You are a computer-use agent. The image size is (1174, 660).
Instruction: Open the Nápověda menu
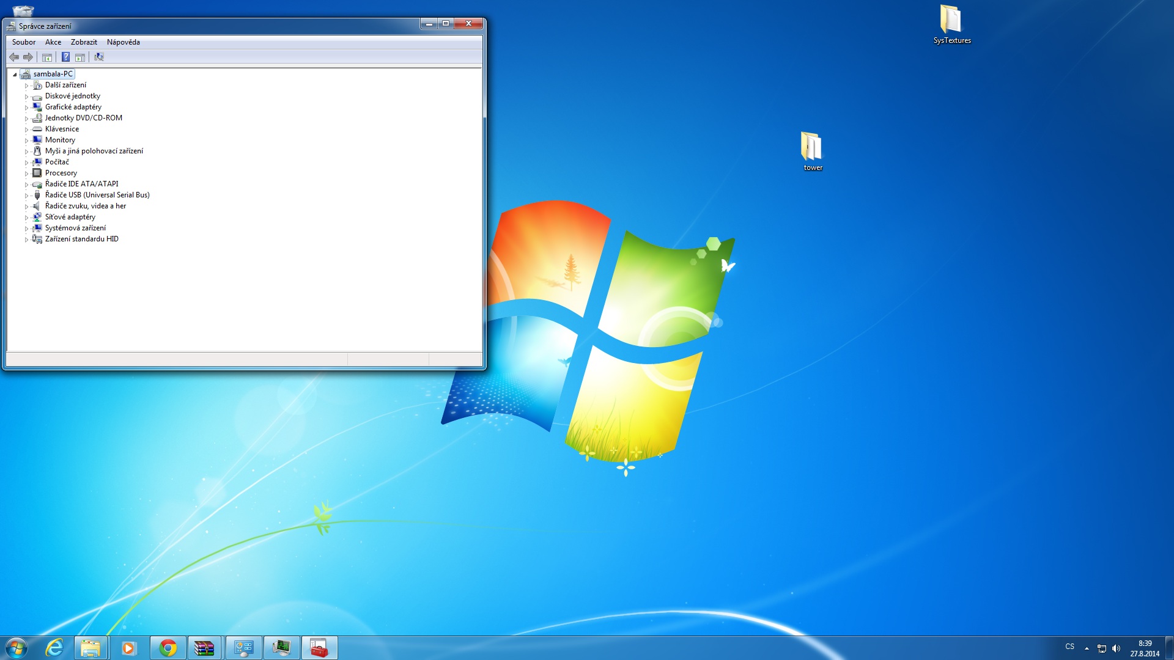[x=124, y=42]
